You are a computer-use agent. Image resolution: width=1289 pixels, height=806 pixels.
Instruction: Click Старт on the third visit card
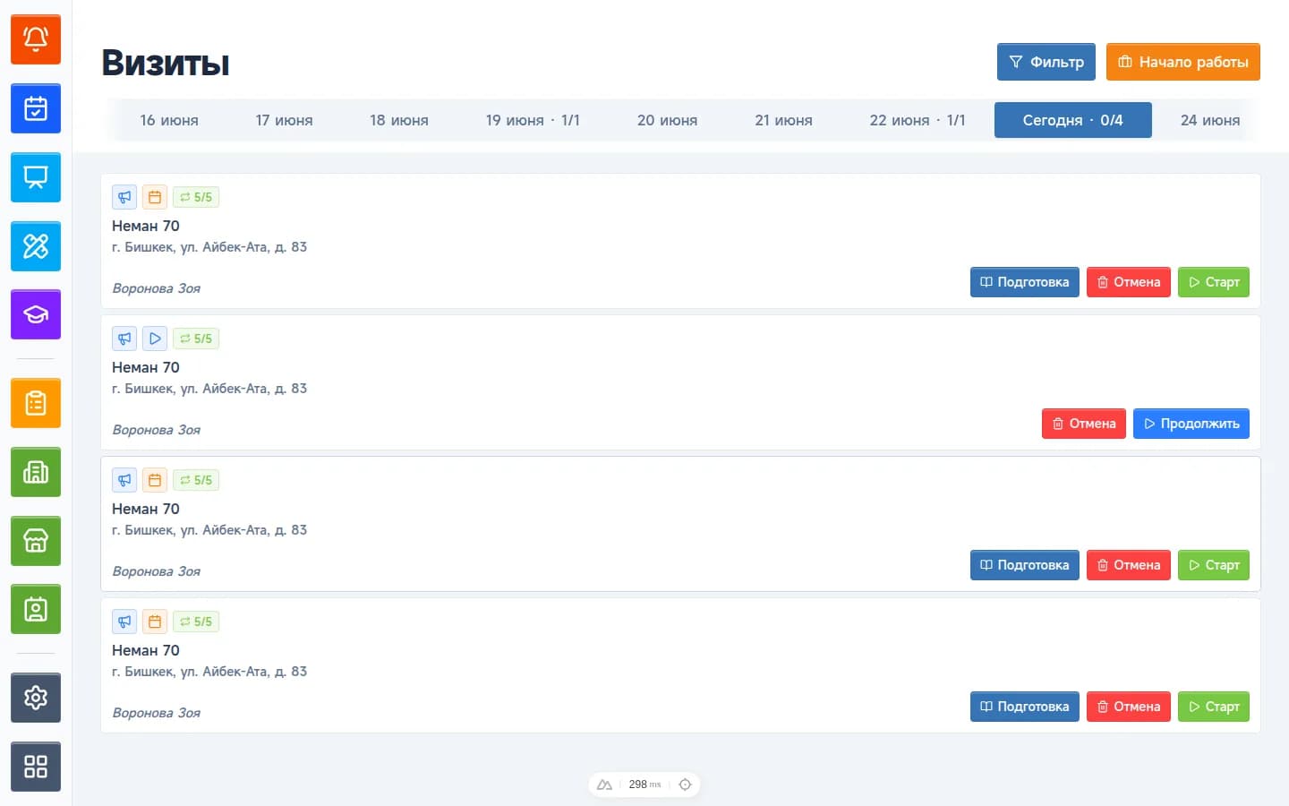(1214, 565)
